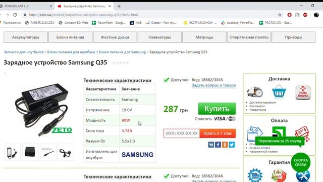
Task: Open the Comarch EDI Web bookmark
Action: click(73, 23)
